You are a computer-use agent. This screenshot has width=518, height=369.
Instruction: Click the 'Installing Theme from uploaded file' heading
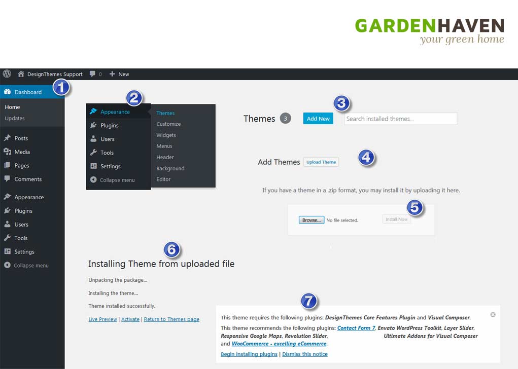point(161,264)
